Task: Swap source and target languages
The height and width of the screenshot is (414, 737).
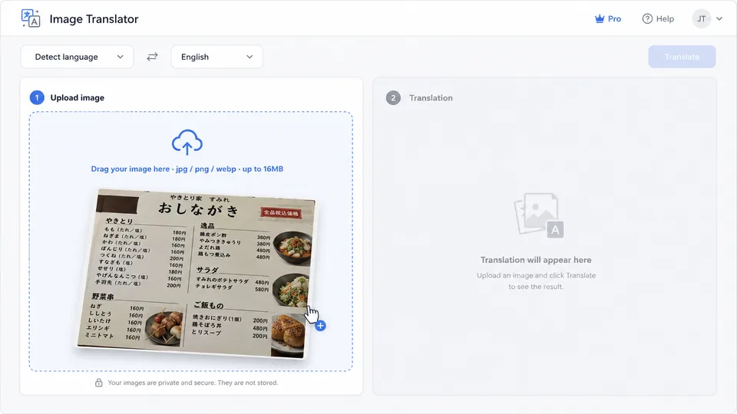Action: pyautogui.click(x=152, y=57)
